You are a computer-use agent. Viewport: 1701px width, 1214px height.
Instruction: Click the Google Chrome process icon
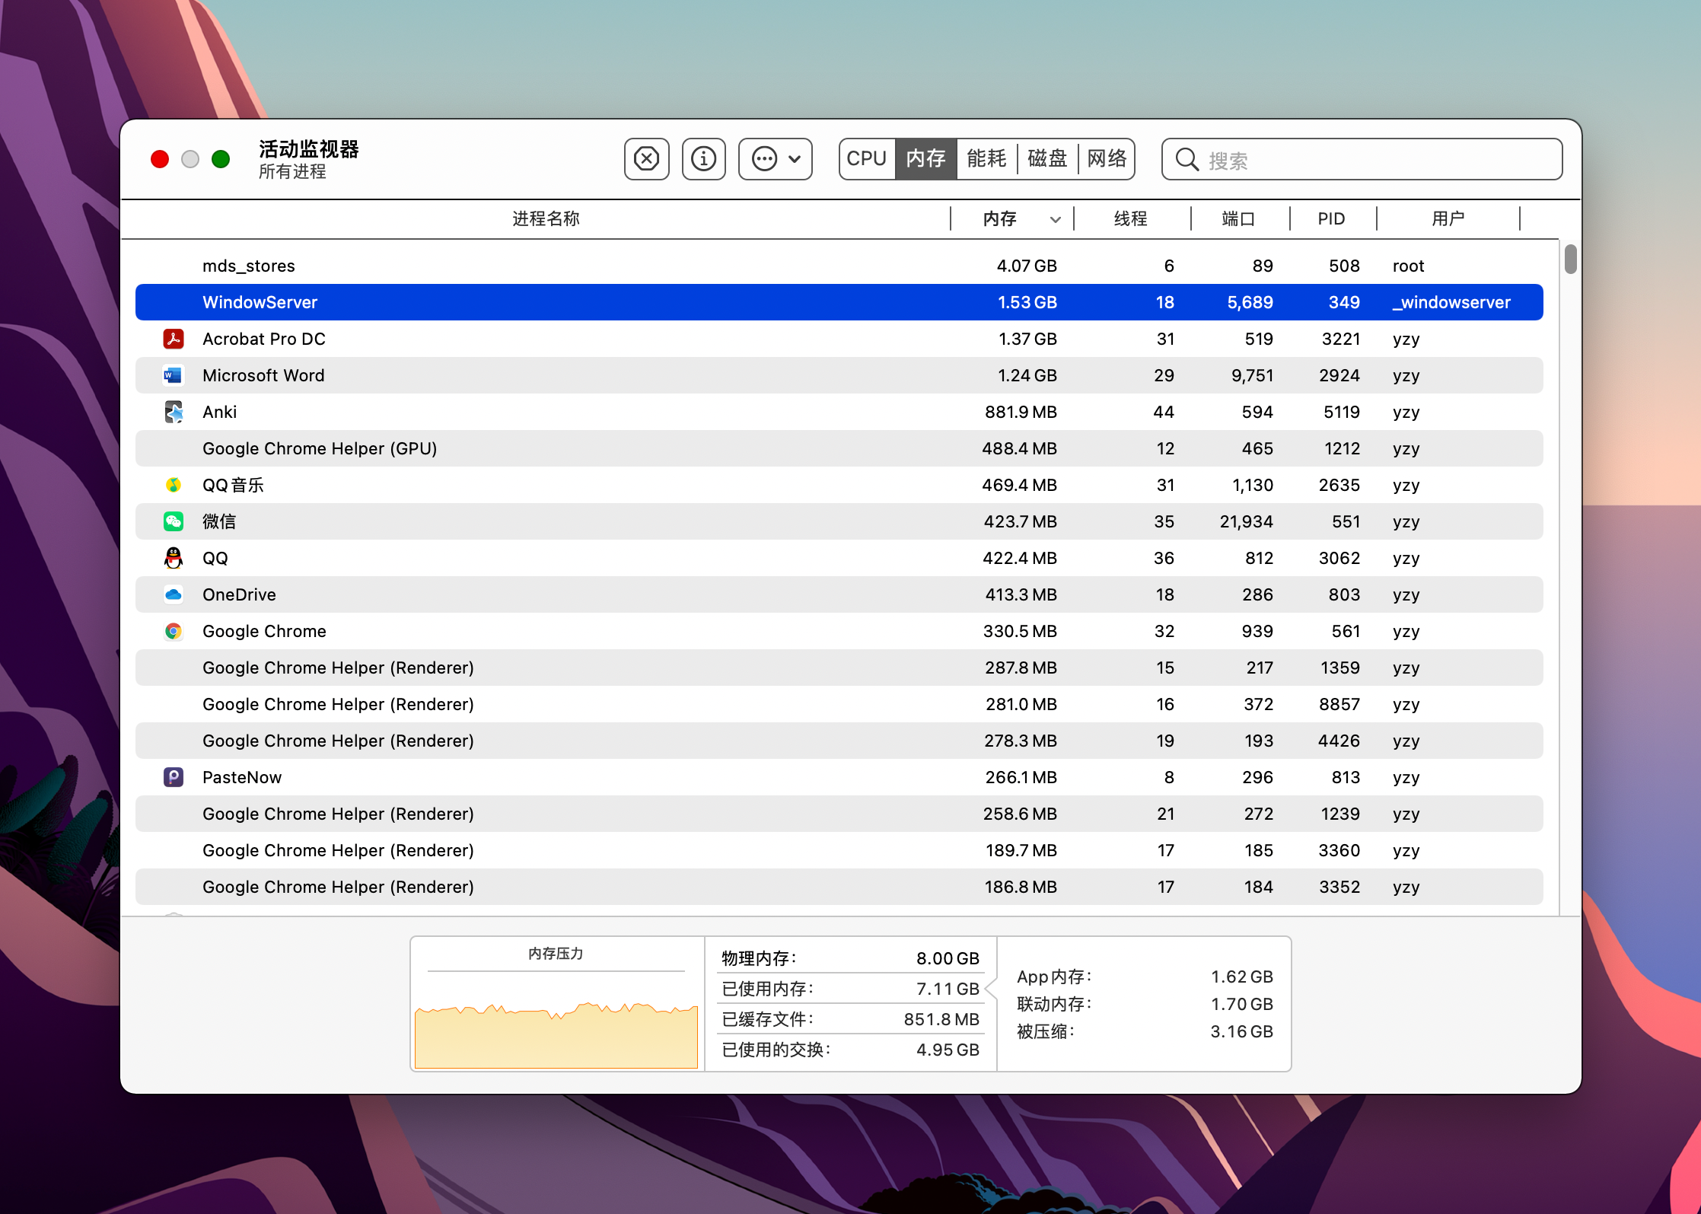pos(174,631)
